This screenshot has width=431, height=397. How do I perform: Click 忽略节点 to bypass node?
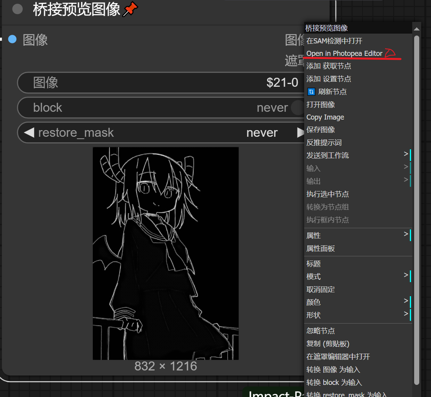point(320,331)
